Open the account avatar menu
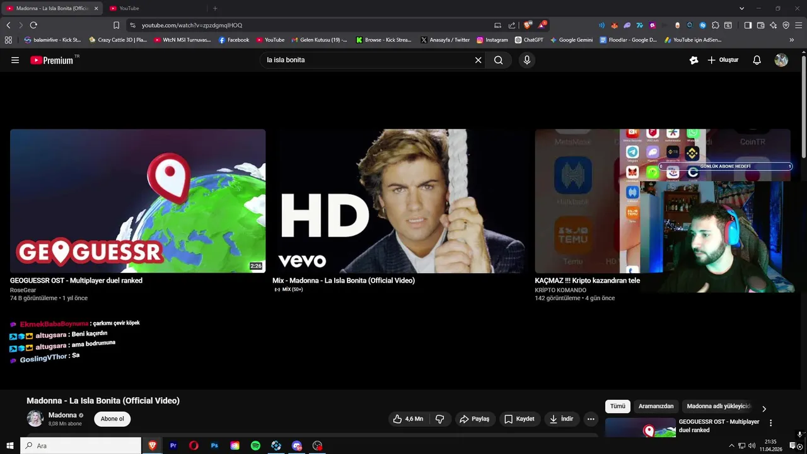 (x=781, y=60)
